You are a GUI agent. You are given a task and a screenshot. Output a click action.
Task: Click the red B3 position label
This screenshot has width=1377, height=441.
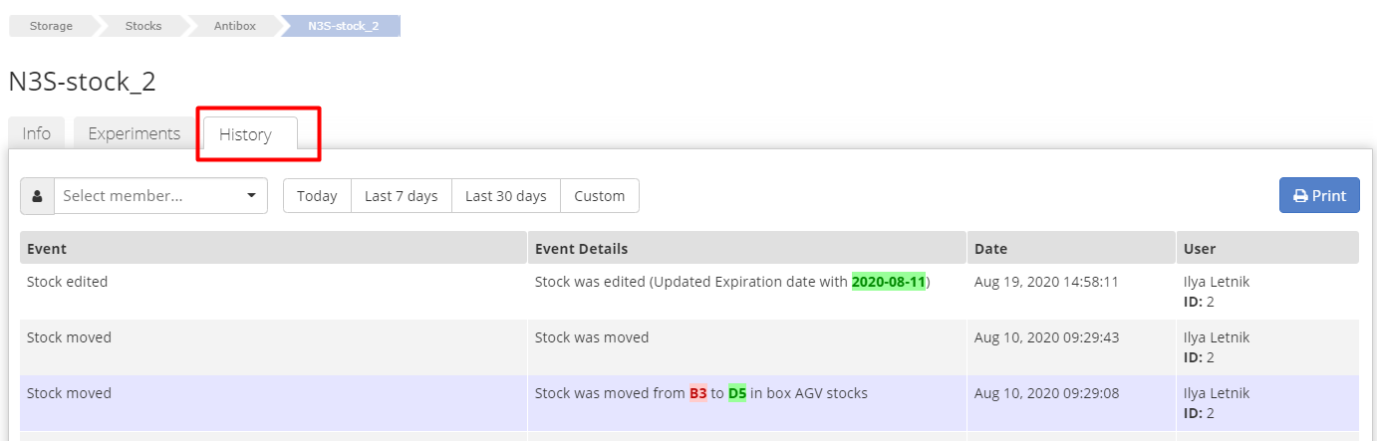tap(697, 393)
